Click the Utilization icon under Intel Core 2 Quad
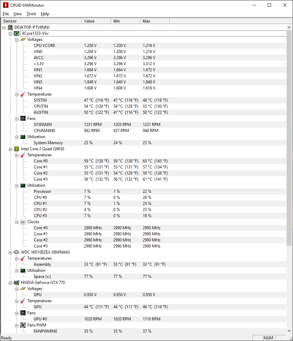Viewport: 293px width, 341px height. click(23, 185)
